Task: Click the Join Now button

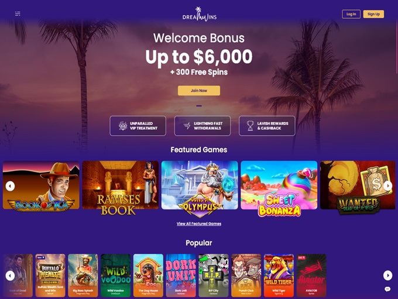Action: 199,91
